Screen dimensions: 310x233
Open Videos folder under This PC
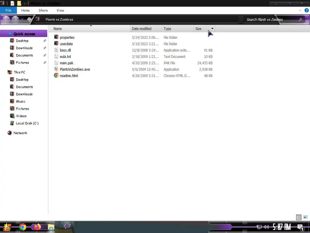tap(21, 116)
